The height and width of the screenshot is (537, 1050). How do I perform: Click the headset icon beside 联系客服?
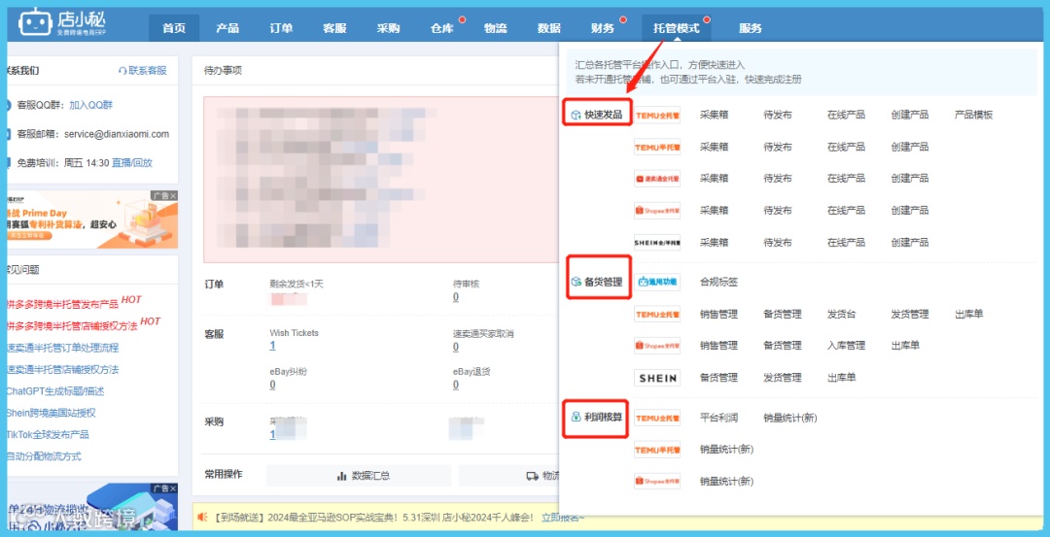pyautogui.click(x=122, y=70)
